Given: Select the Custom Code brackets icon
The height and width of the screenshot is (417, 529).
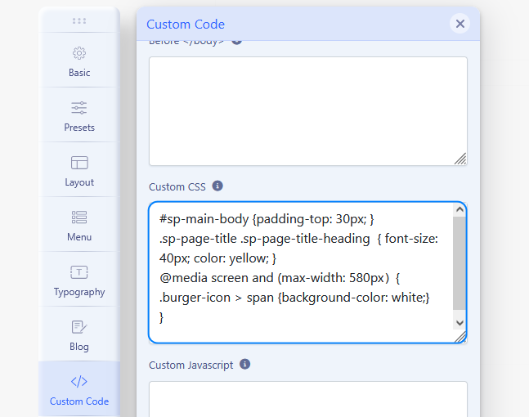Looking at the screenshot, I should pyautogui.click(x=79, y=382).
